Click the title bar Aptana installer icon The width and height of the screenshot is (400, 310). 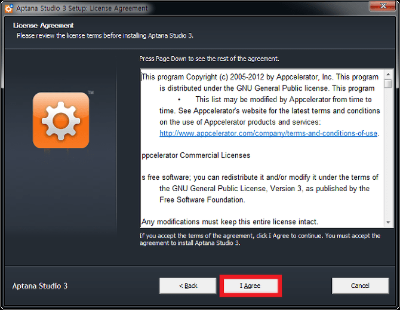[9, 8]
